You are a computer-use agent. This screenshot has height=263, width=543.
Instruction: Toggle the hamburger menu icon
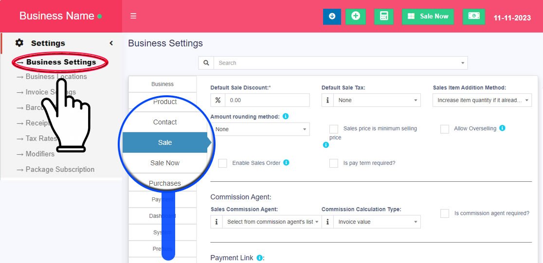tap(133, 16)
